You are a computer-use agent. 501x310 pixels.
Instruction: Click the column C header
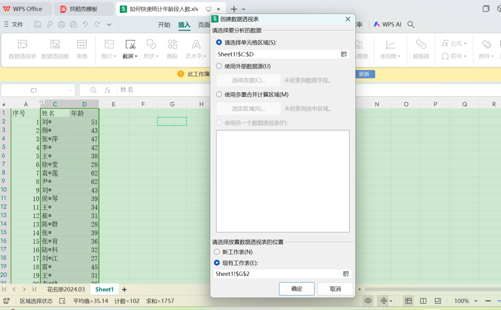tap(55, 104)
